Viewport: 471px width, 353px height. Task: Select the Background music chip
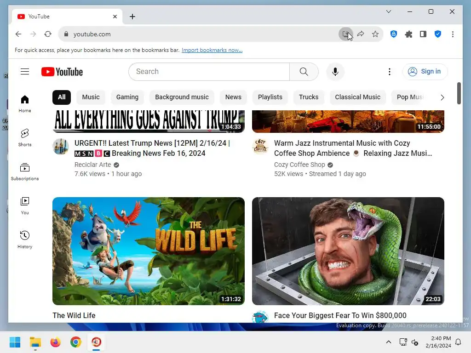182,97
